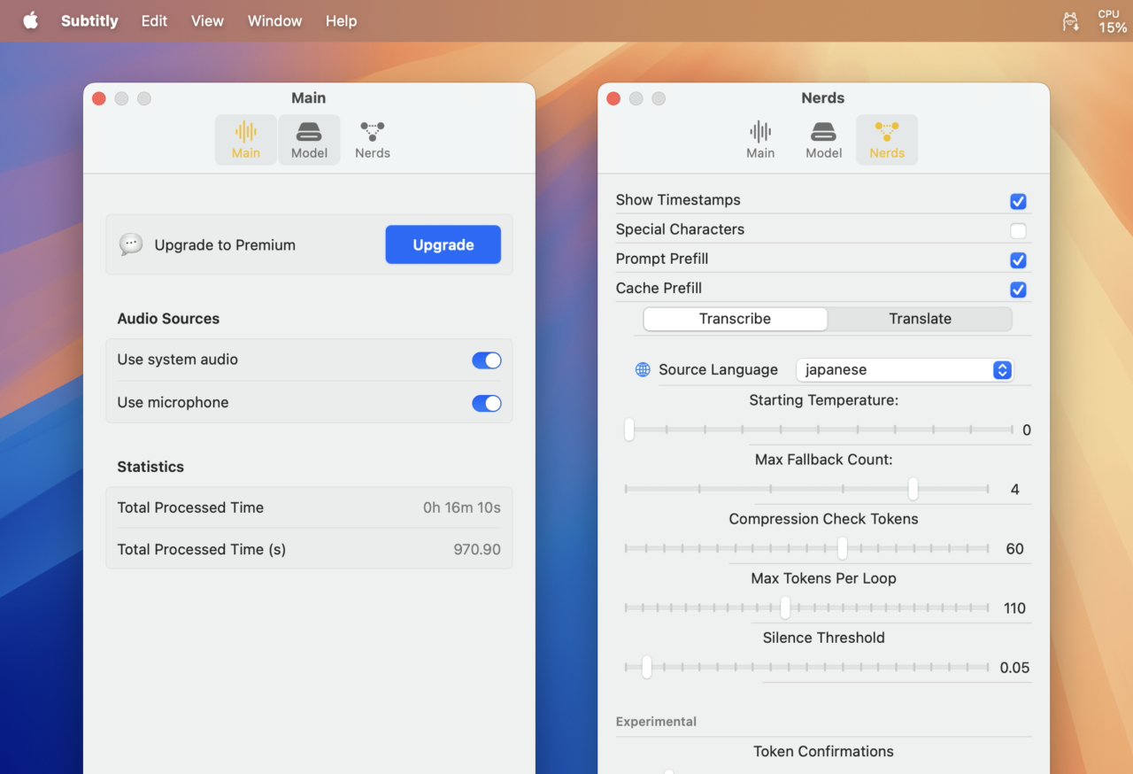Toggle Use microphone switch

coord(487,403)
